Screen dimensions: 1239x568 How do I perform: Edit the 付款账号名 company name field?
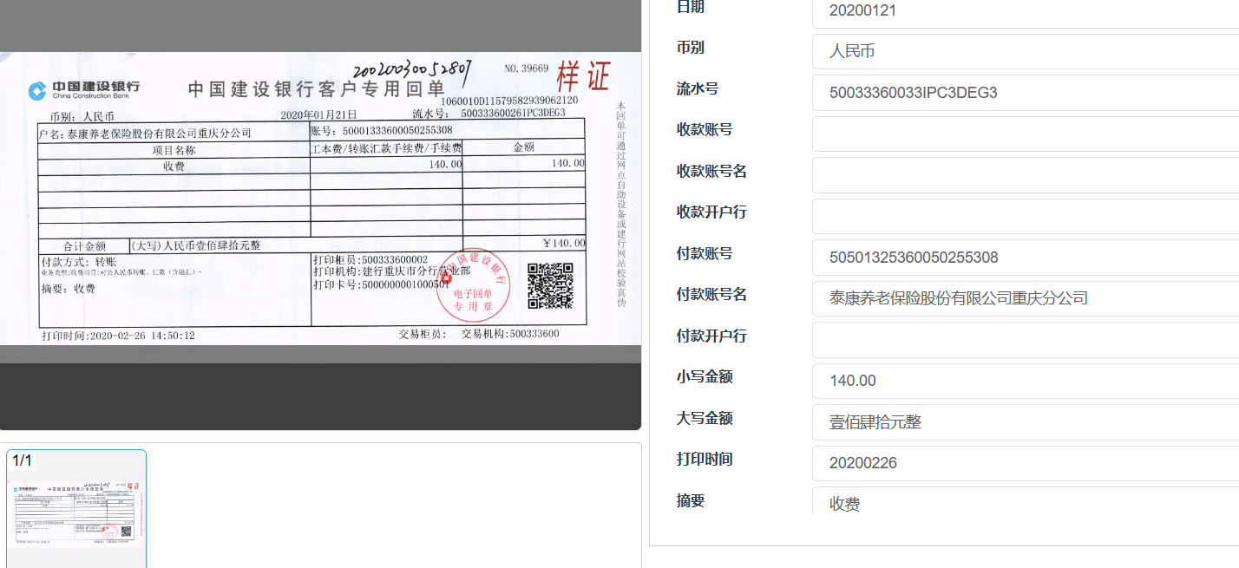1024,298
